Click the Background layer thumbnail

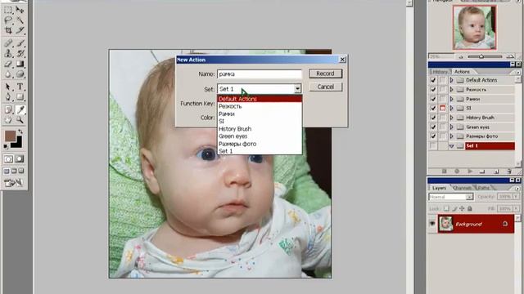pos(445,224)
